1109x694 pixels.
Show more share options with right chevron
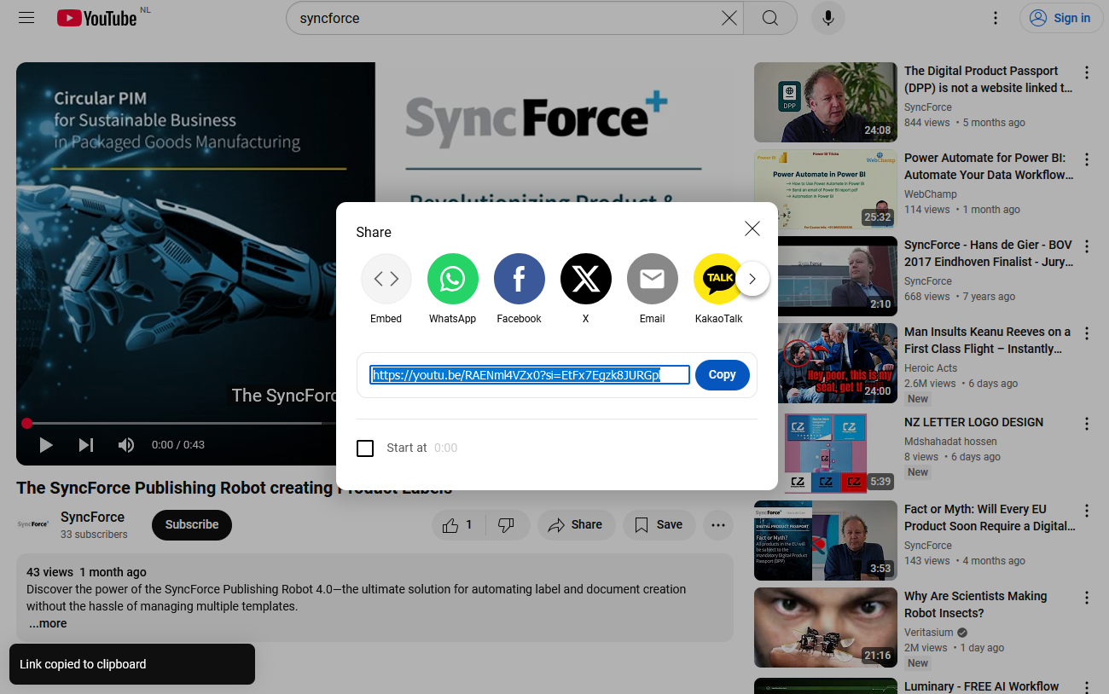[752, 279]
